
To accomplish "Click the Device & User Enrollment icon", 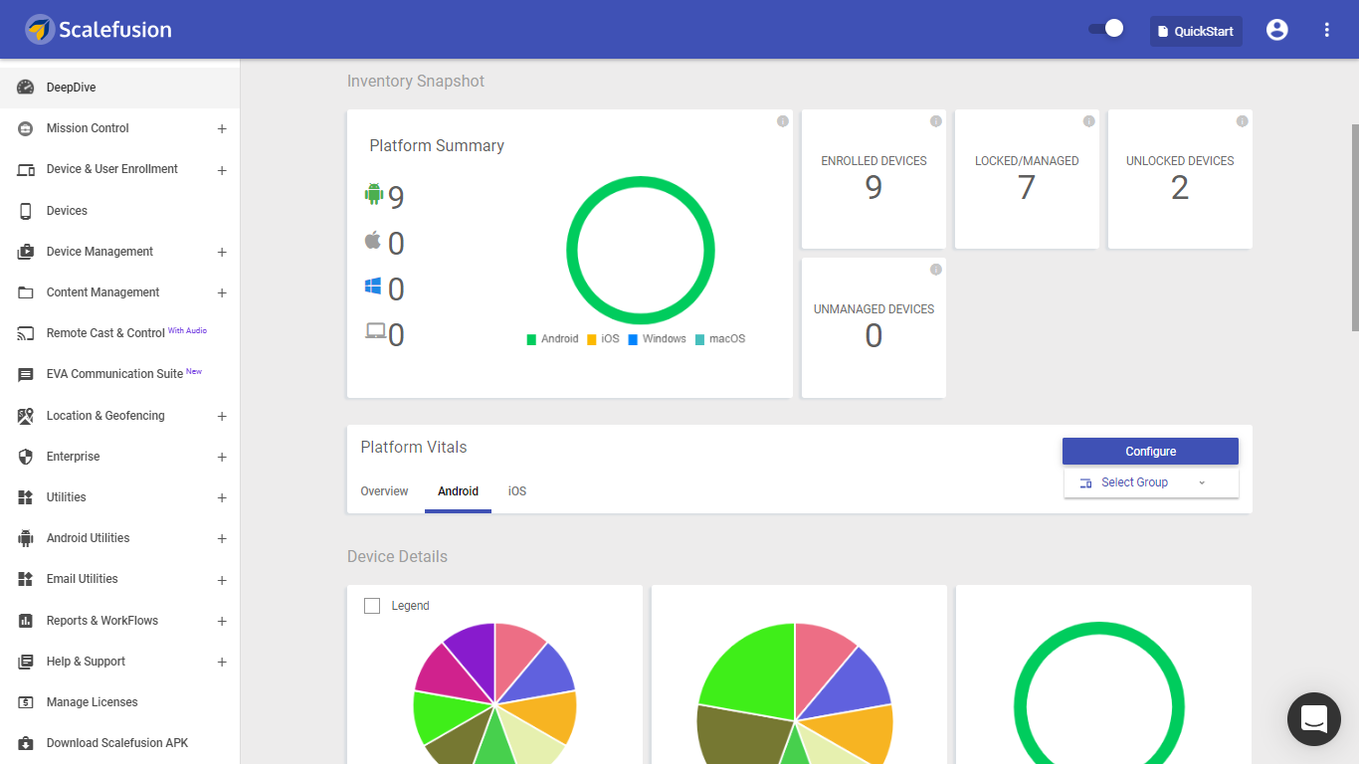I will [26, 169].
